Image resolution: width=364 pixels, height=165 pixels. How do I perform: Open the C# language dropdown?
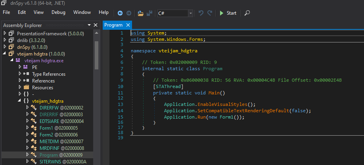pyautogui.click(x=191, y=13)
